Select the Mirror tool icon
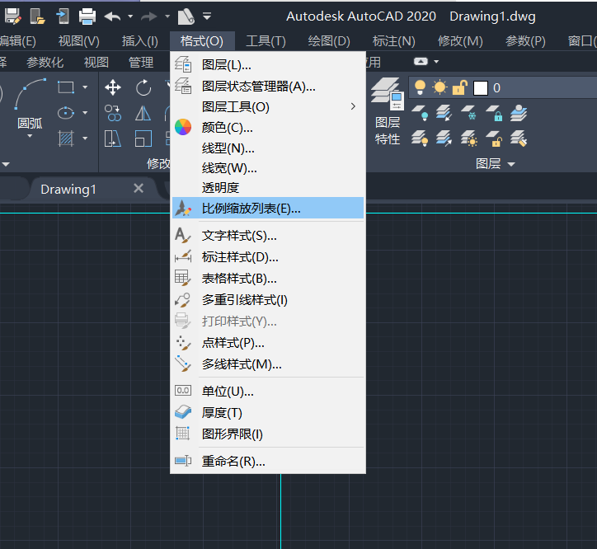 click(143, 113)
